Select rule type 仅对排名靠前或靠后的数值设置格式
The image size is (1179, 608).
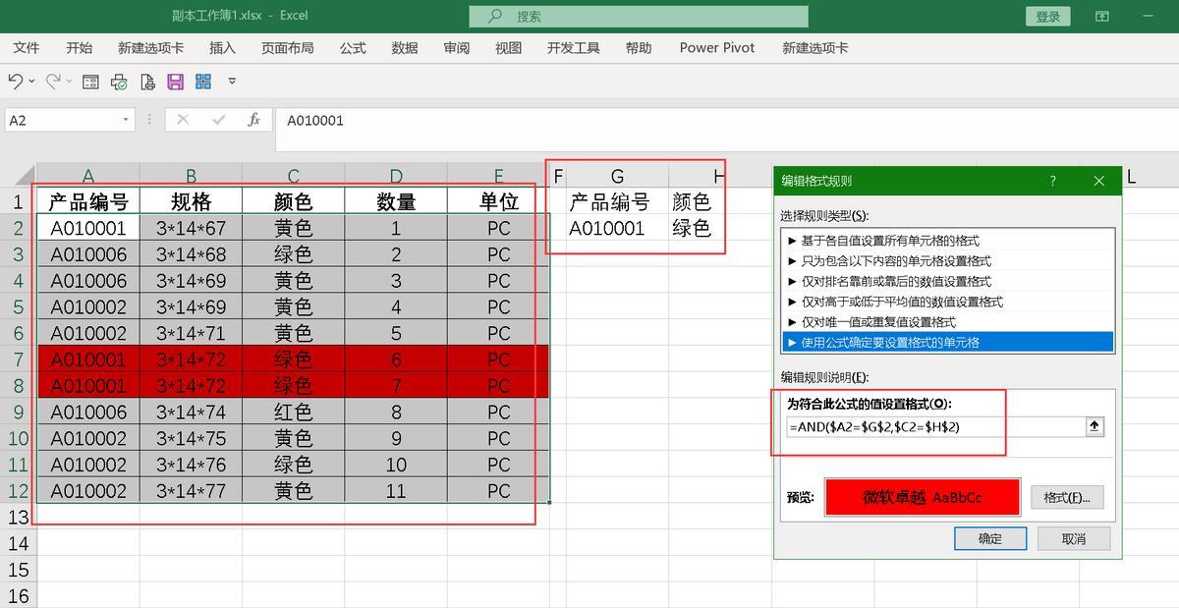[x=949, y=281]
